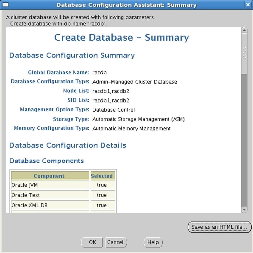Select the Global Database Name value racdb
Viewport: 253px width, 253px height.
(99, 73)
